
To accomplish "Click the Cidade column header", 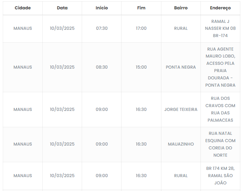I will (x=23, y=8).
